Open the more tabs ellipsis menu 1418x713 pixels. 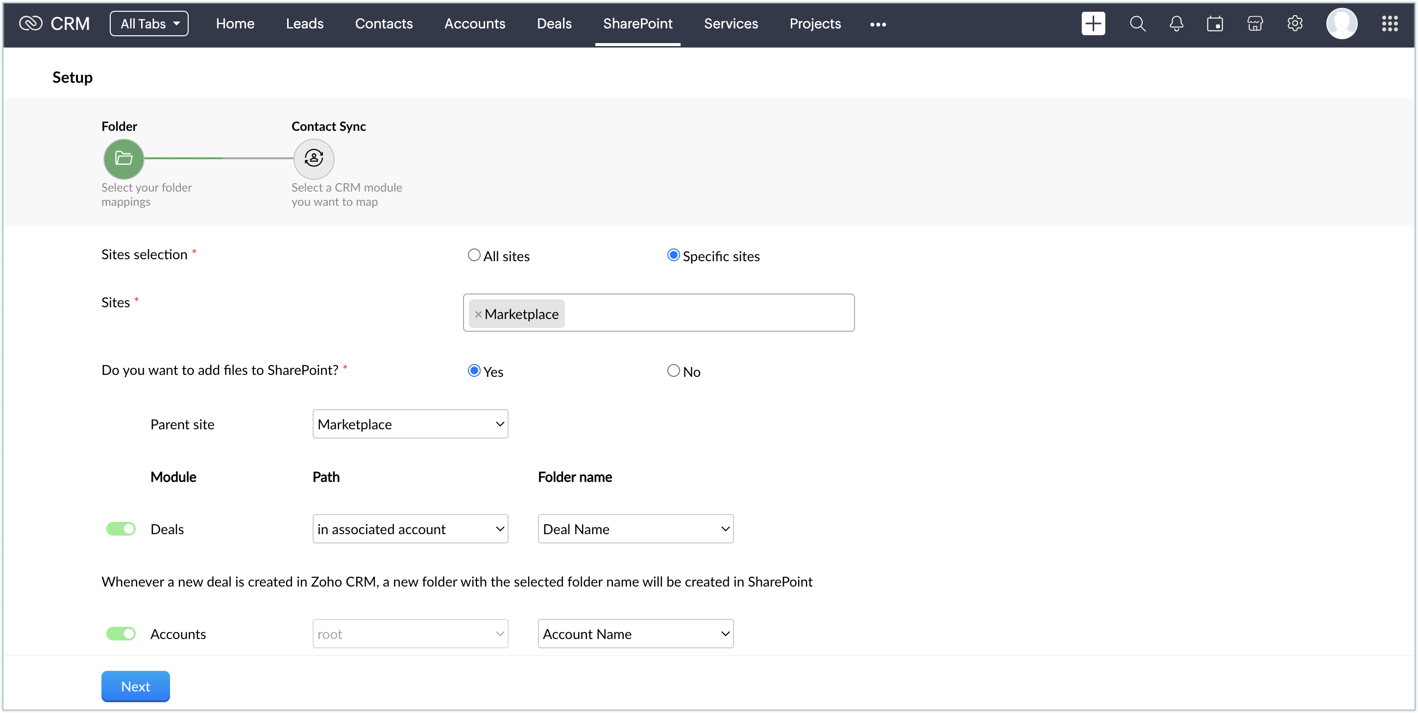pos(878,24)
